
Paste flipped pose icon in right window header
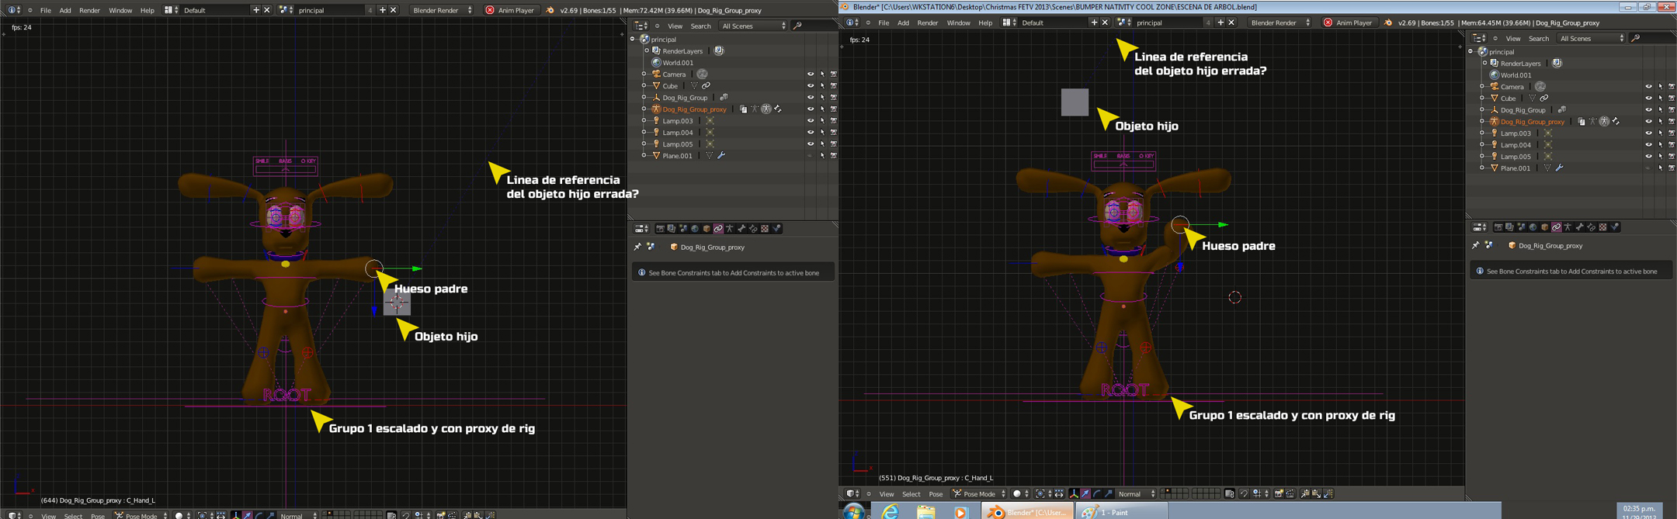click(1328, 493)
